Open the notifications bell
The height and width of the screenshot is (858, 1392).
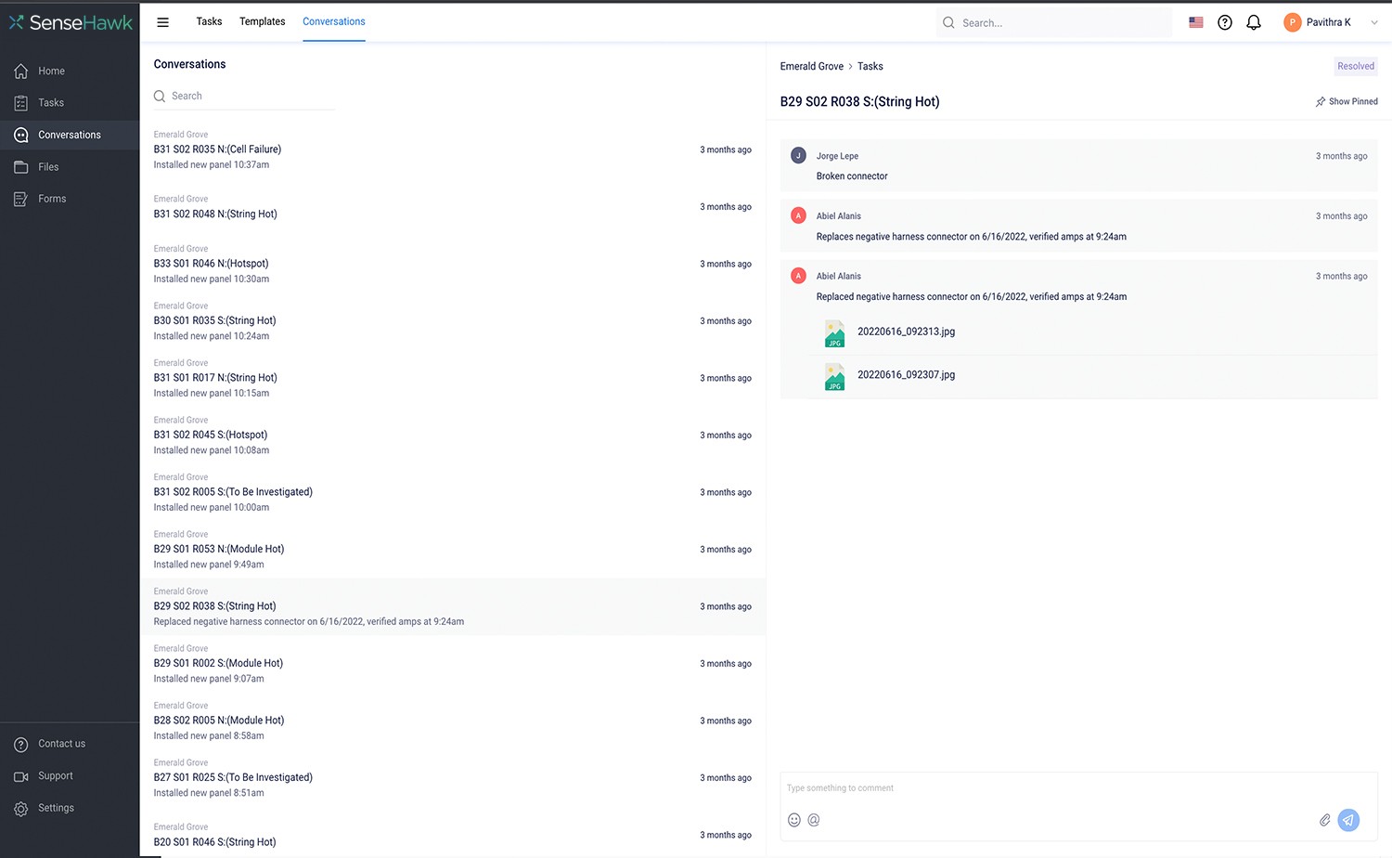click(x=1254, y=22)
